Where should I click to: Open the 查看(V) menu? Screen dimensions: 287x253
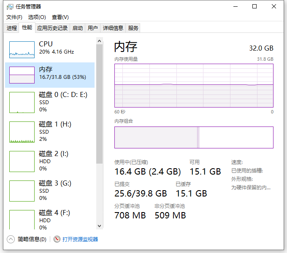coord(60,17)
